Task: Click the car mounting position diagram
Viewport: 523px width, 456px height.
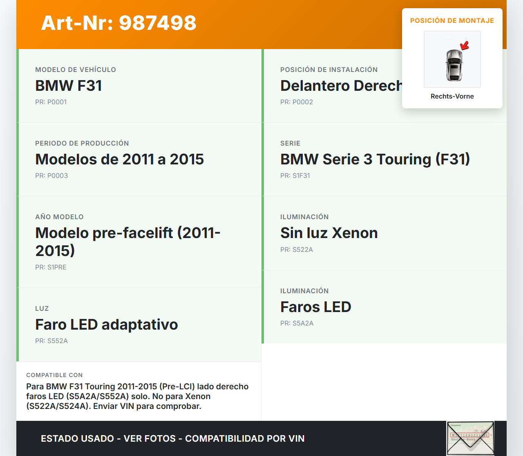Action: 452,59
